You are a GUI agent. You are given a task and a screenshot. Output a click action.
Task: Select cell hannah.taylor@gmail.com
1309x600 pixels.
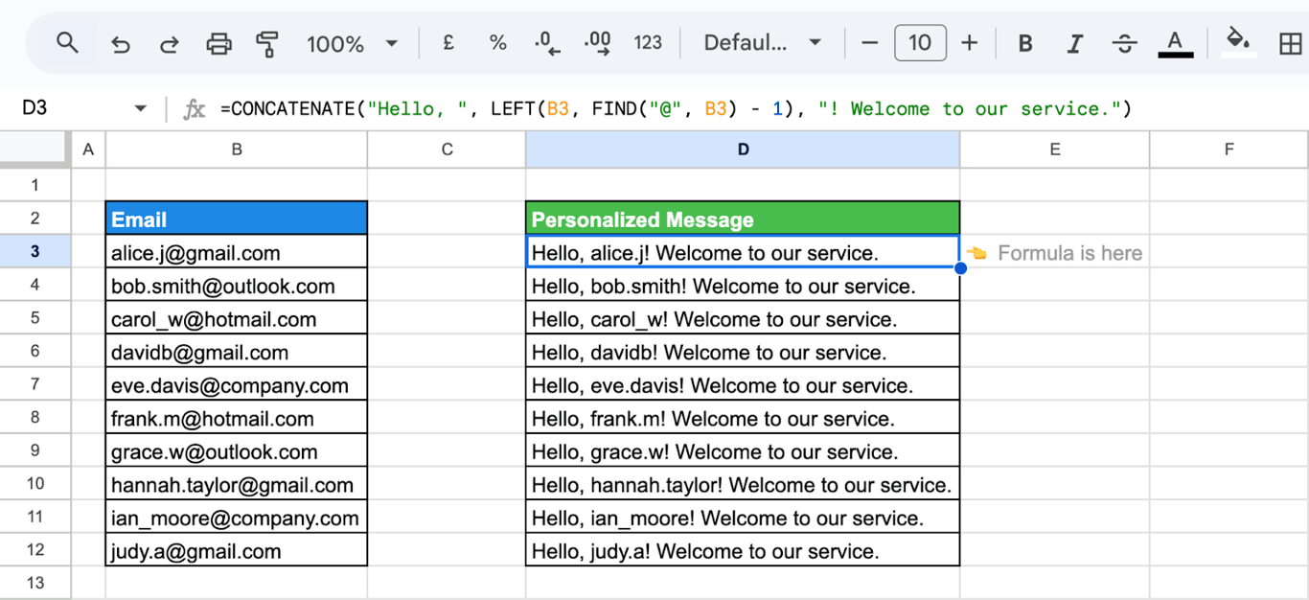(237, 484)
